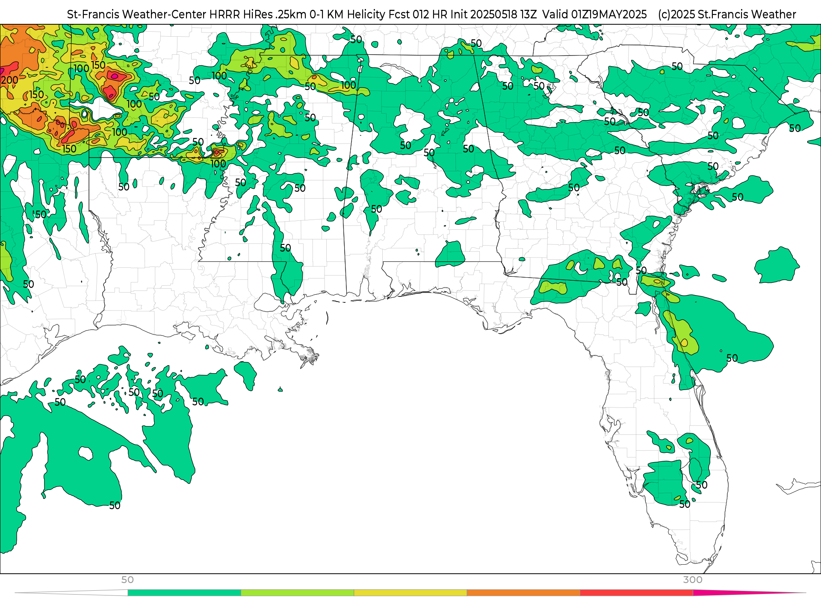Click the "300" tick label above the color bar

coord(693,580)
